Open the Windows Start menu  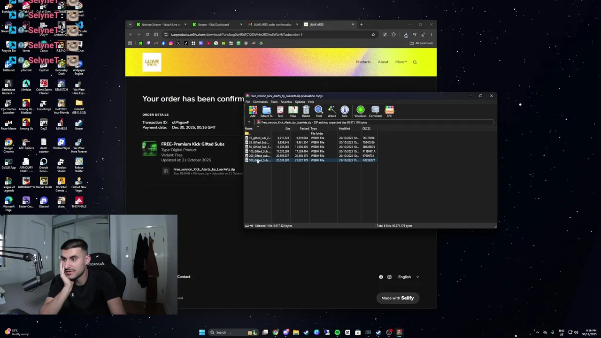(202, 332)
